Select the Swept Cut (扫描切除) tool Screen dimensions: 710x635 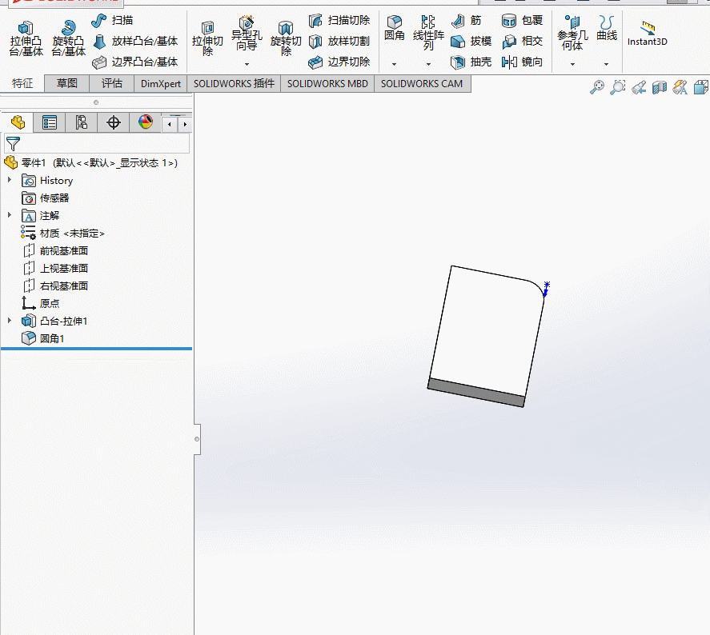tap(339, 20)
